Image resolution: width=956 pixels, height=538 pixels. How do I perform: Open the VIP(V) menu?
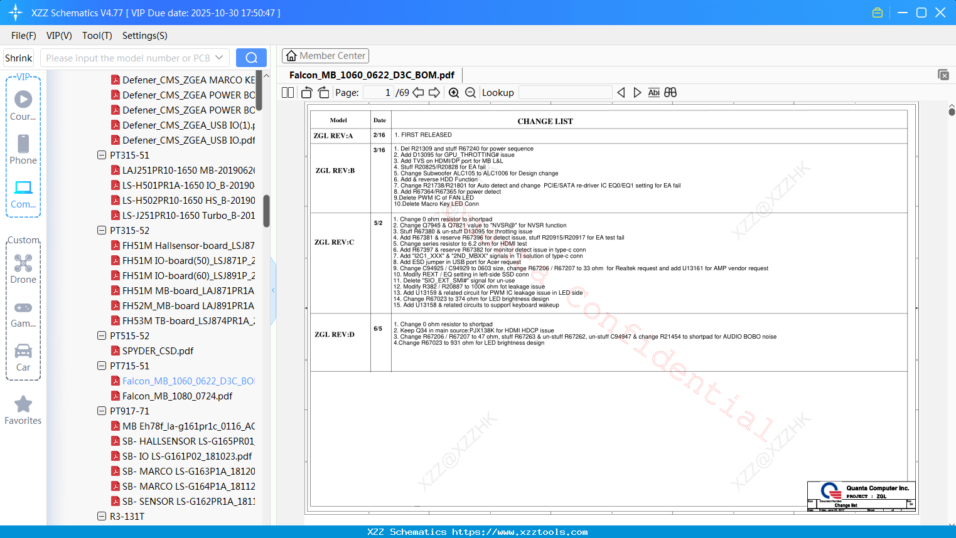click(59, 36)
